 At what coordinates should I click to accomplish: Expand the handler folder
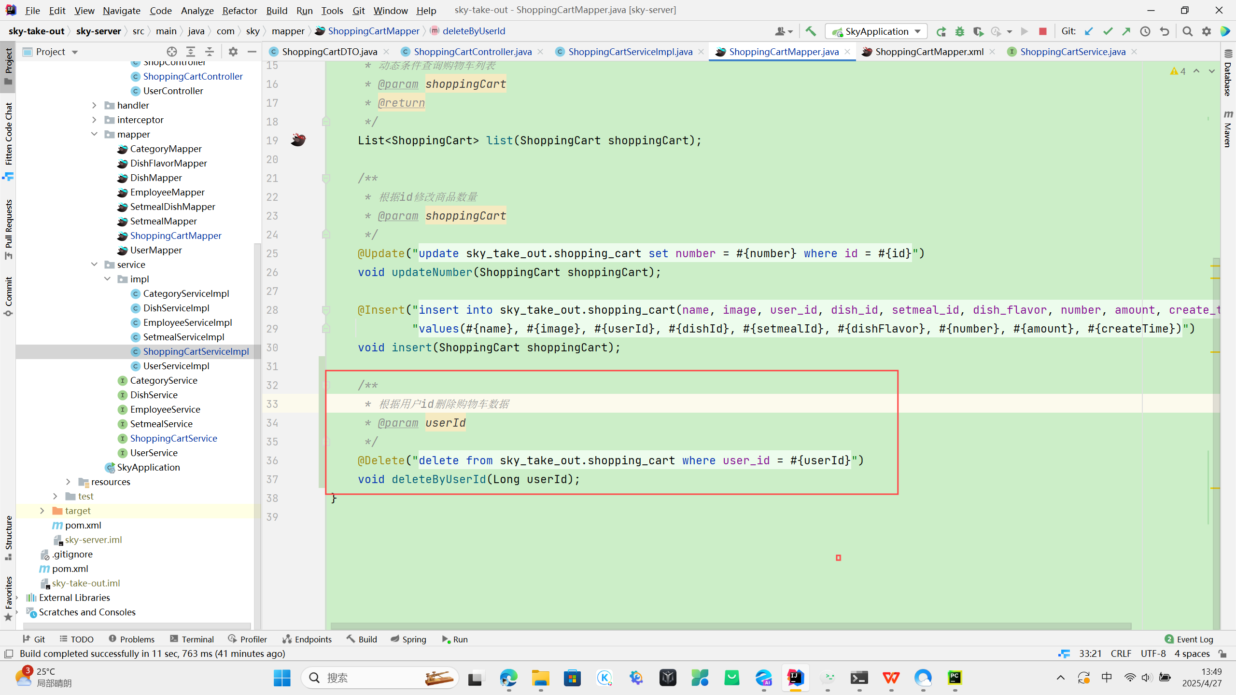coord(95,105)
